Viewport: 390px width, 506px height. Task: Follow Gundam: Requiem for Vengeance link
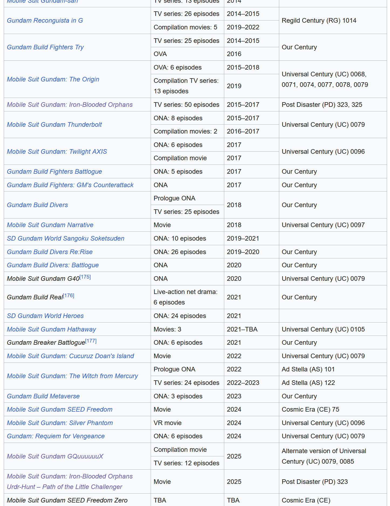tap(56, 436)
